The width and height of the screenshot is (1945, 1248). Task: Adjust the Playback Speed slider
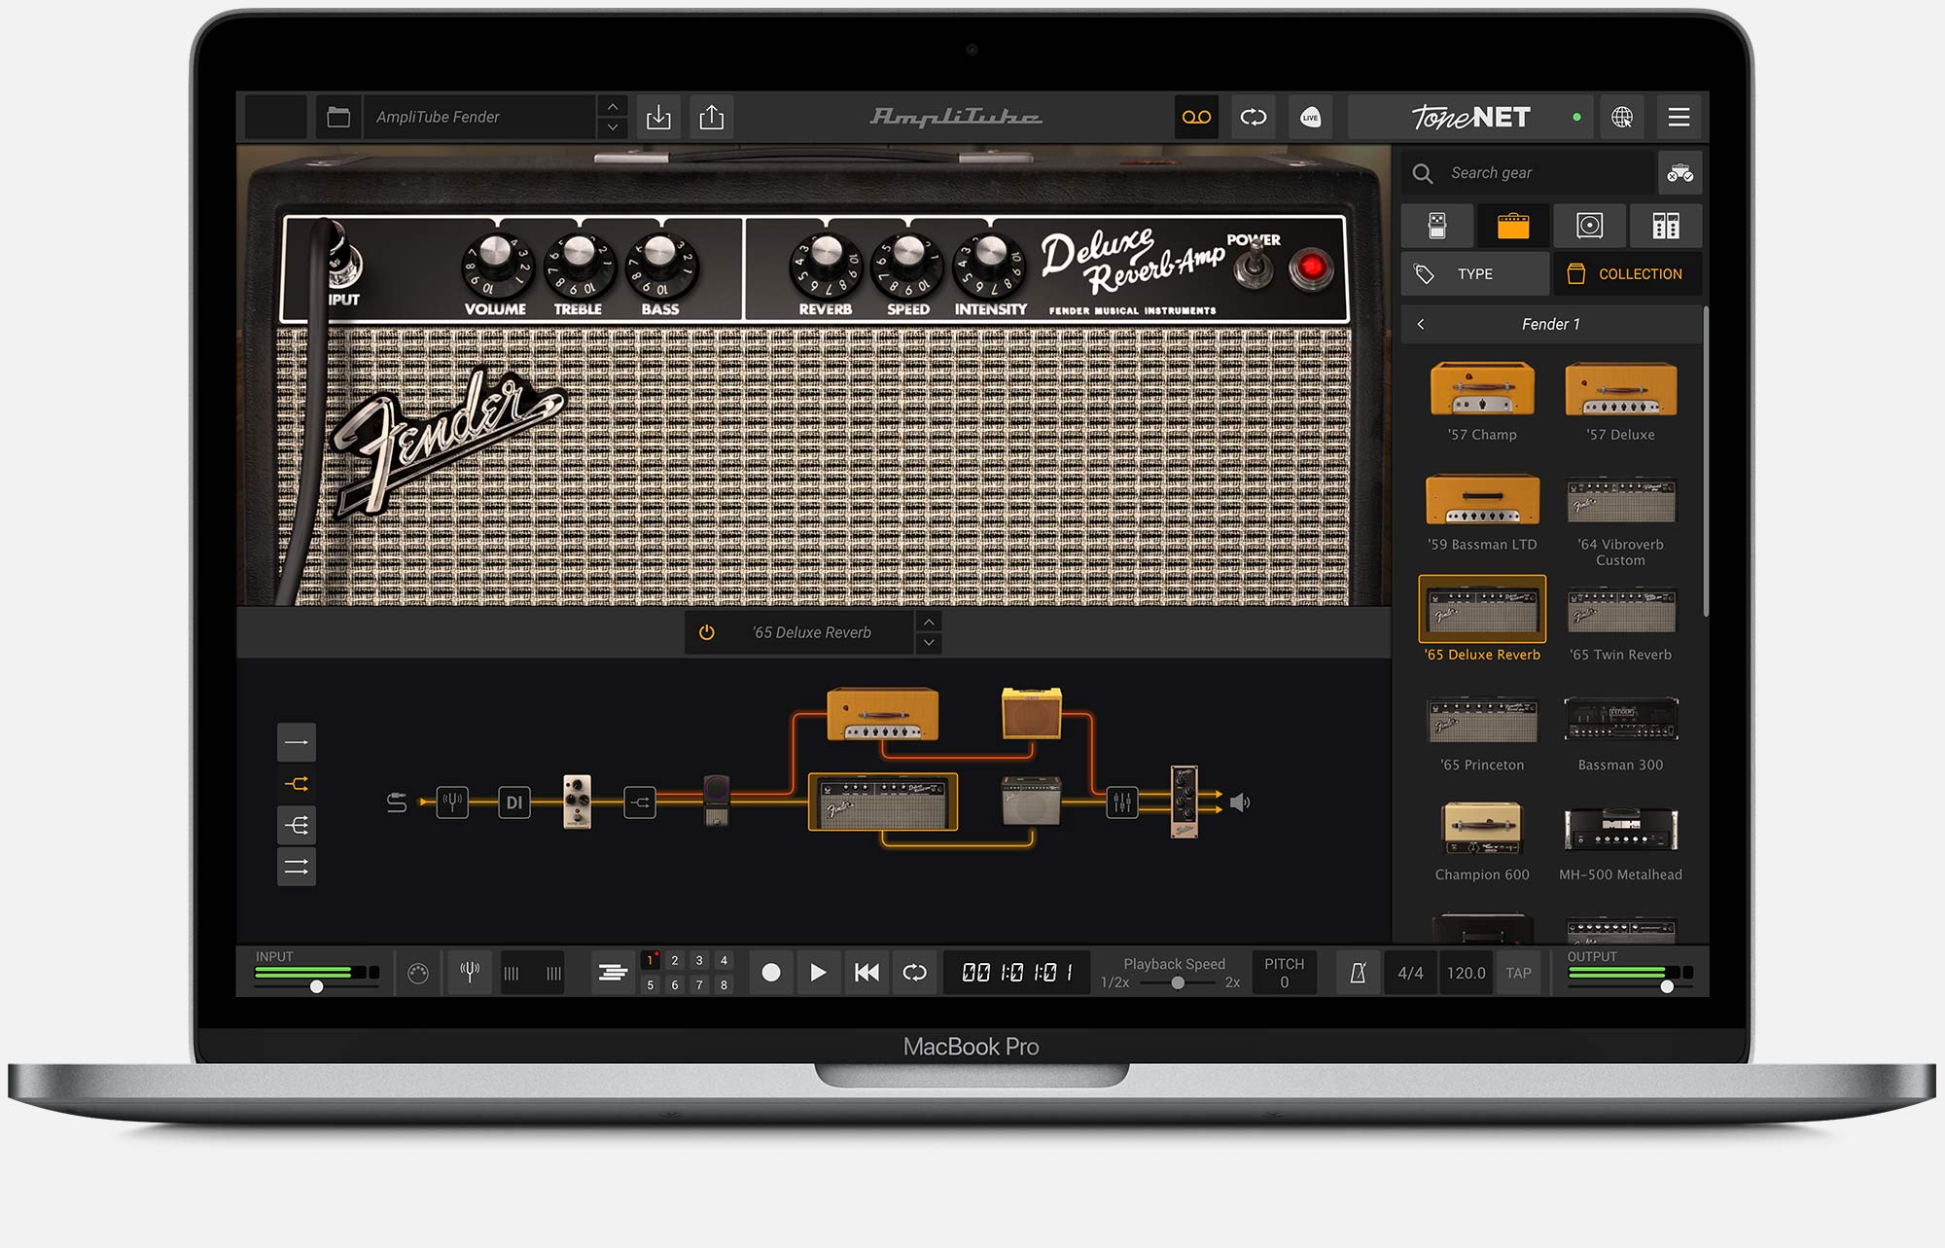point(1177,983)
